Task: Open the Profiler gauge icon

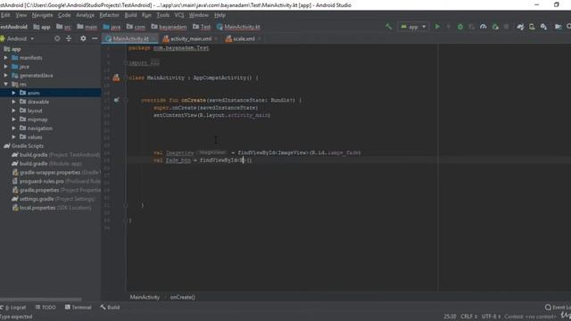Action: click(483, 27)
